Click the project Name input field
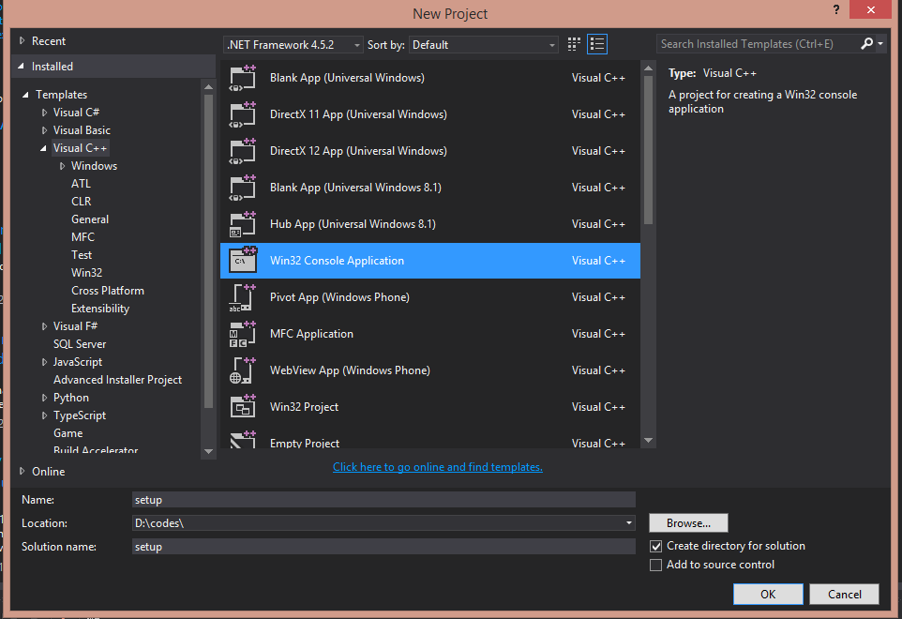The width and height of the screenshot is (902, 619). [383, 499]
